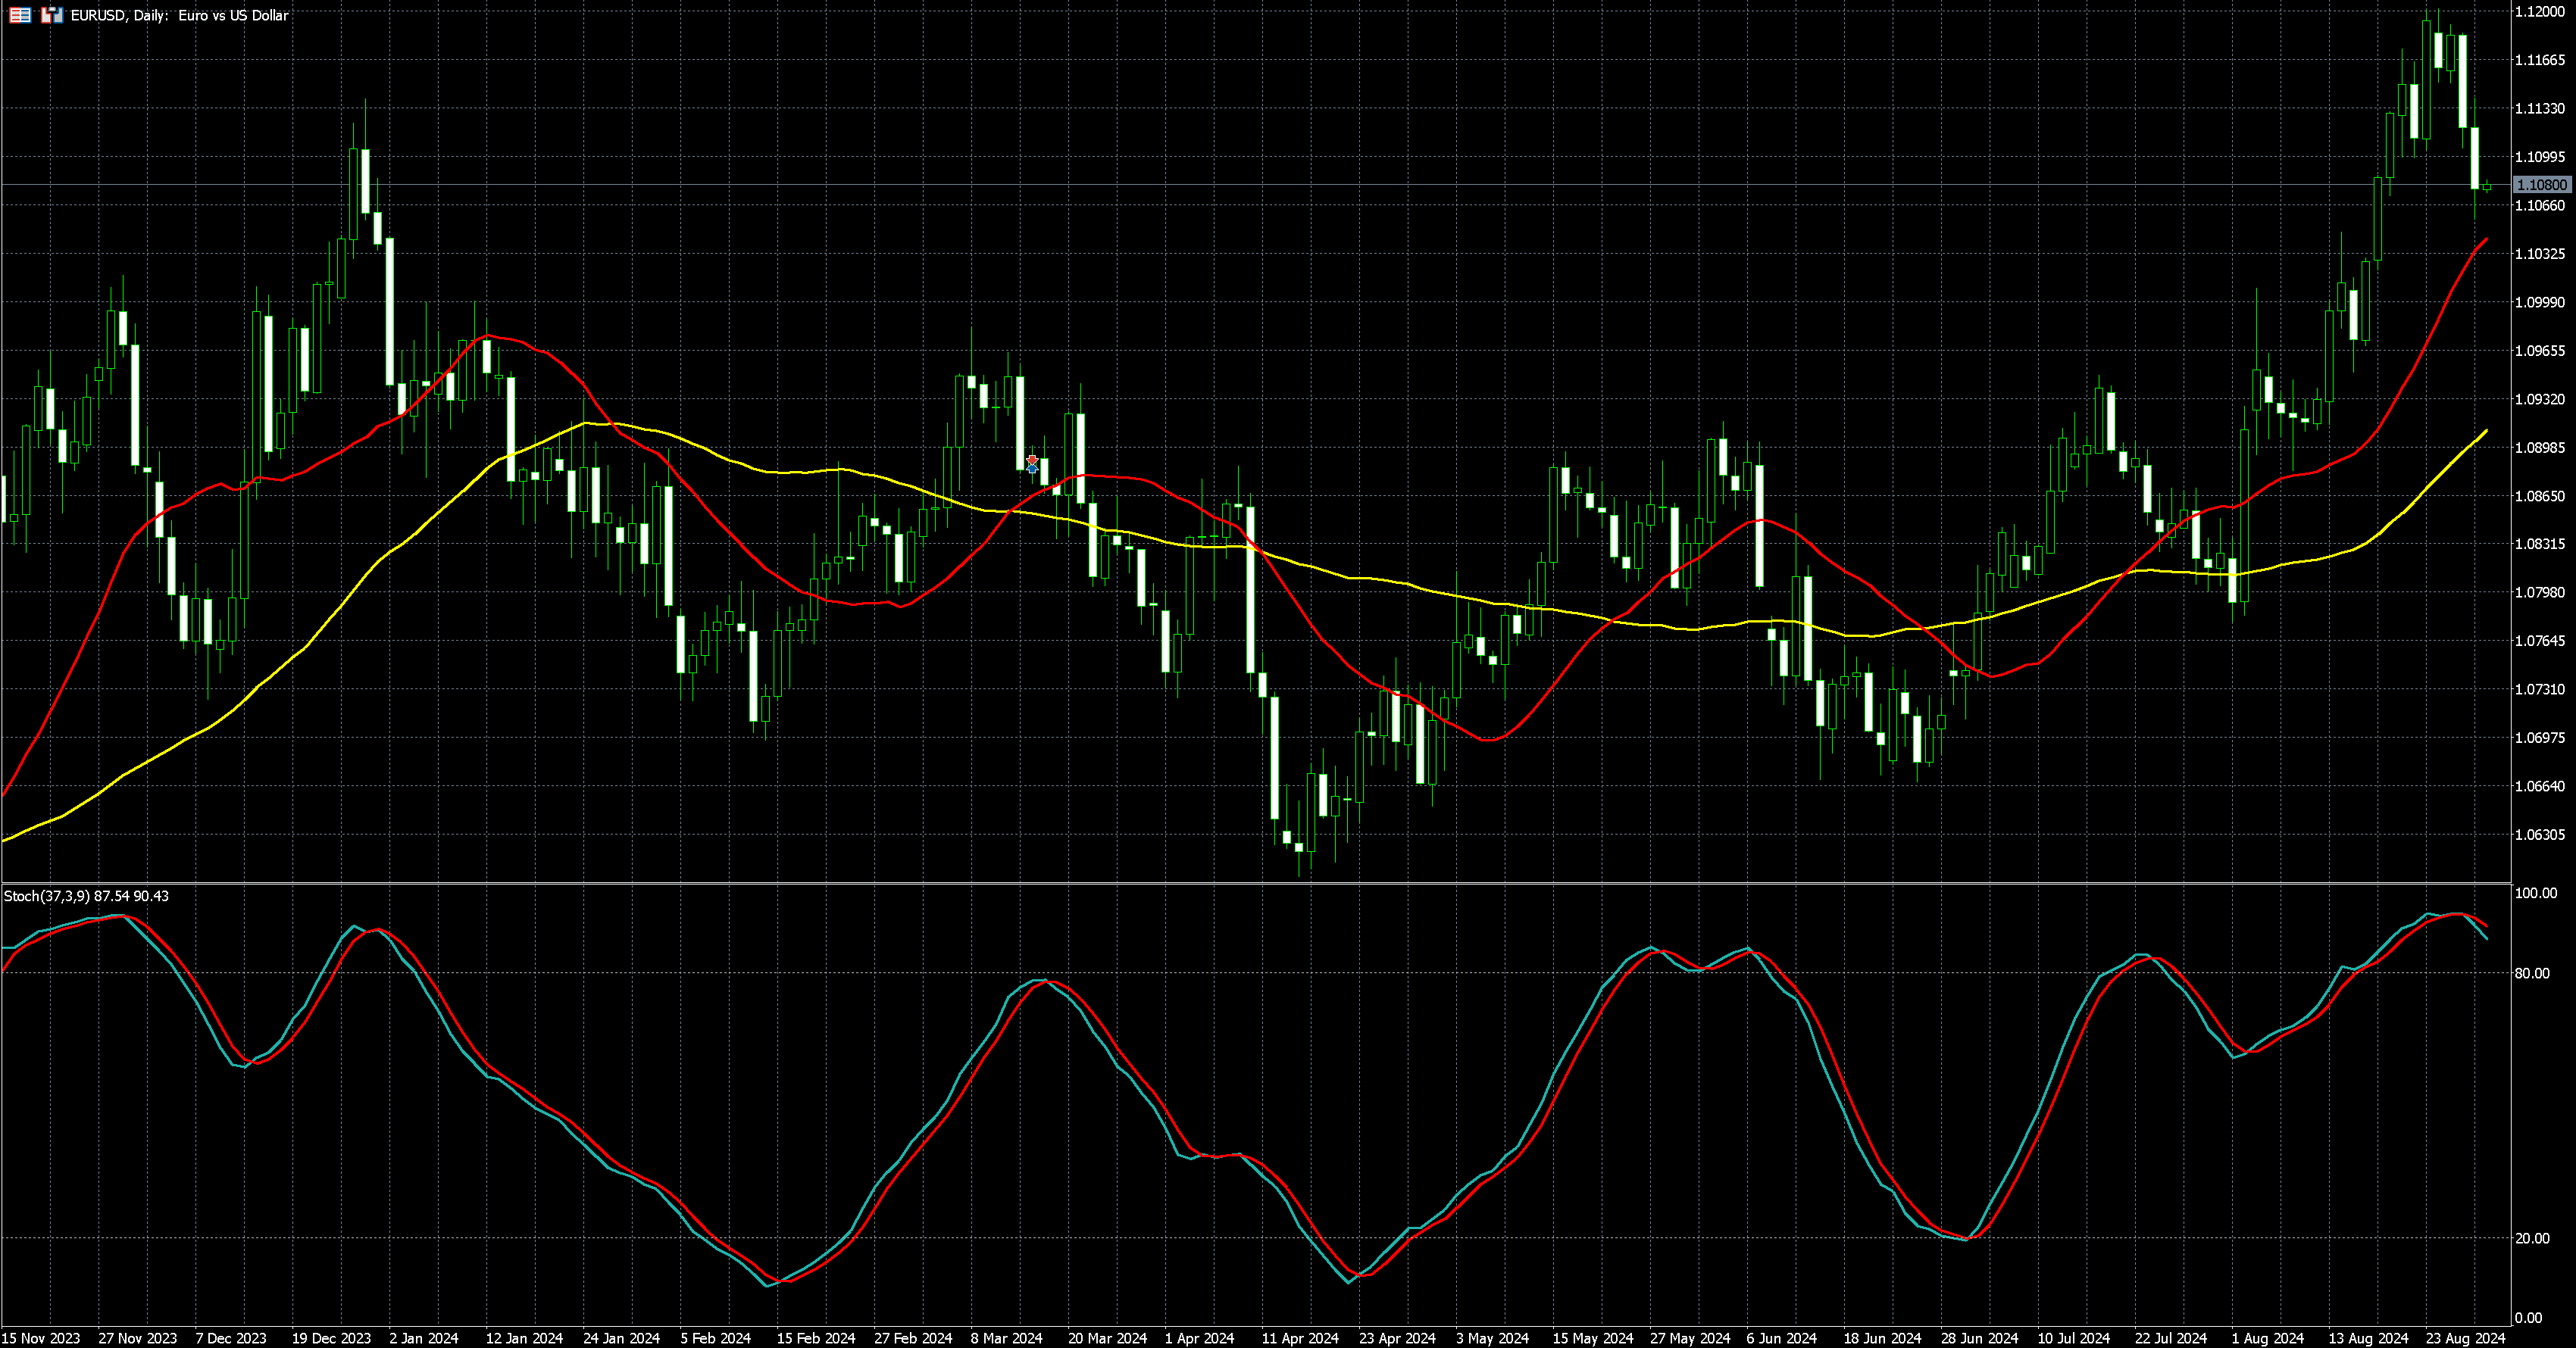Select the EURUSD, Daily chart title text
This screenshot has width=2576, height=1348.
tap(179, 15)
